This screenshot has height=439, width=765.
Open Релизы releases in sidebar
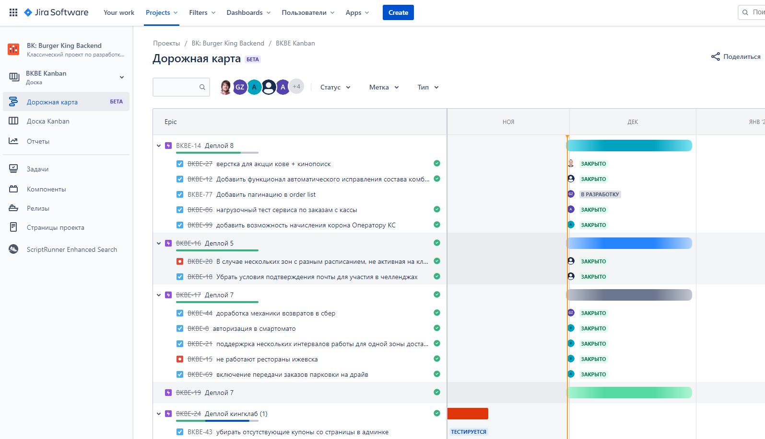[38, 208]
